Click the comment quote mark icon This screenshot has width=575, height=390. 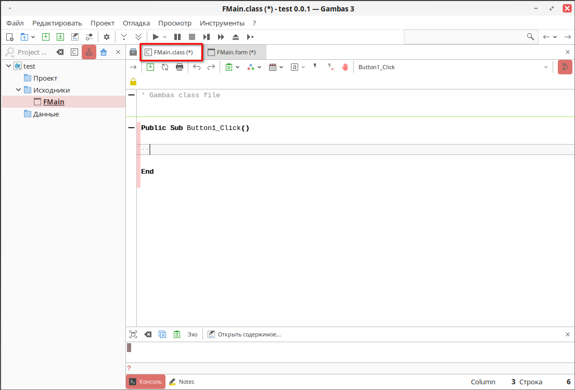[315, 67]
